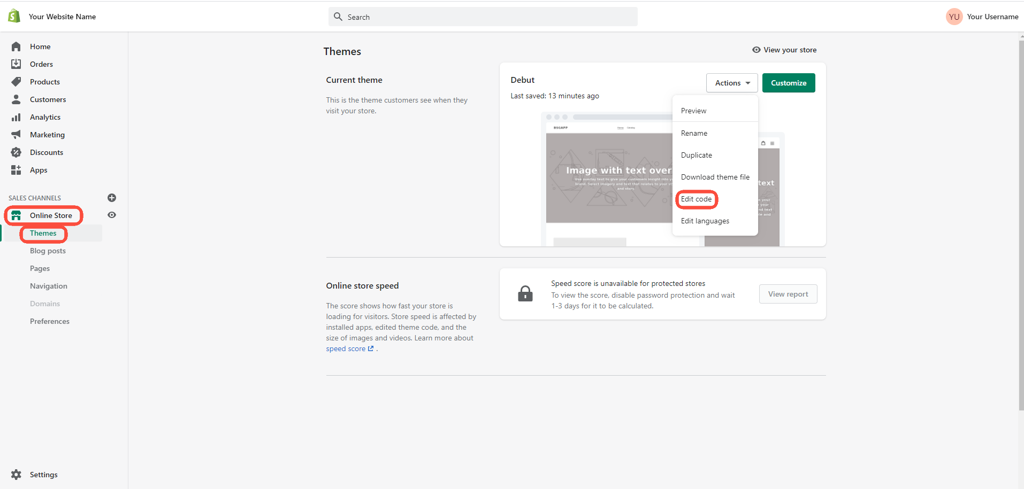
Task: Click the Current theme heading
Action: click(x=354, y=80)
